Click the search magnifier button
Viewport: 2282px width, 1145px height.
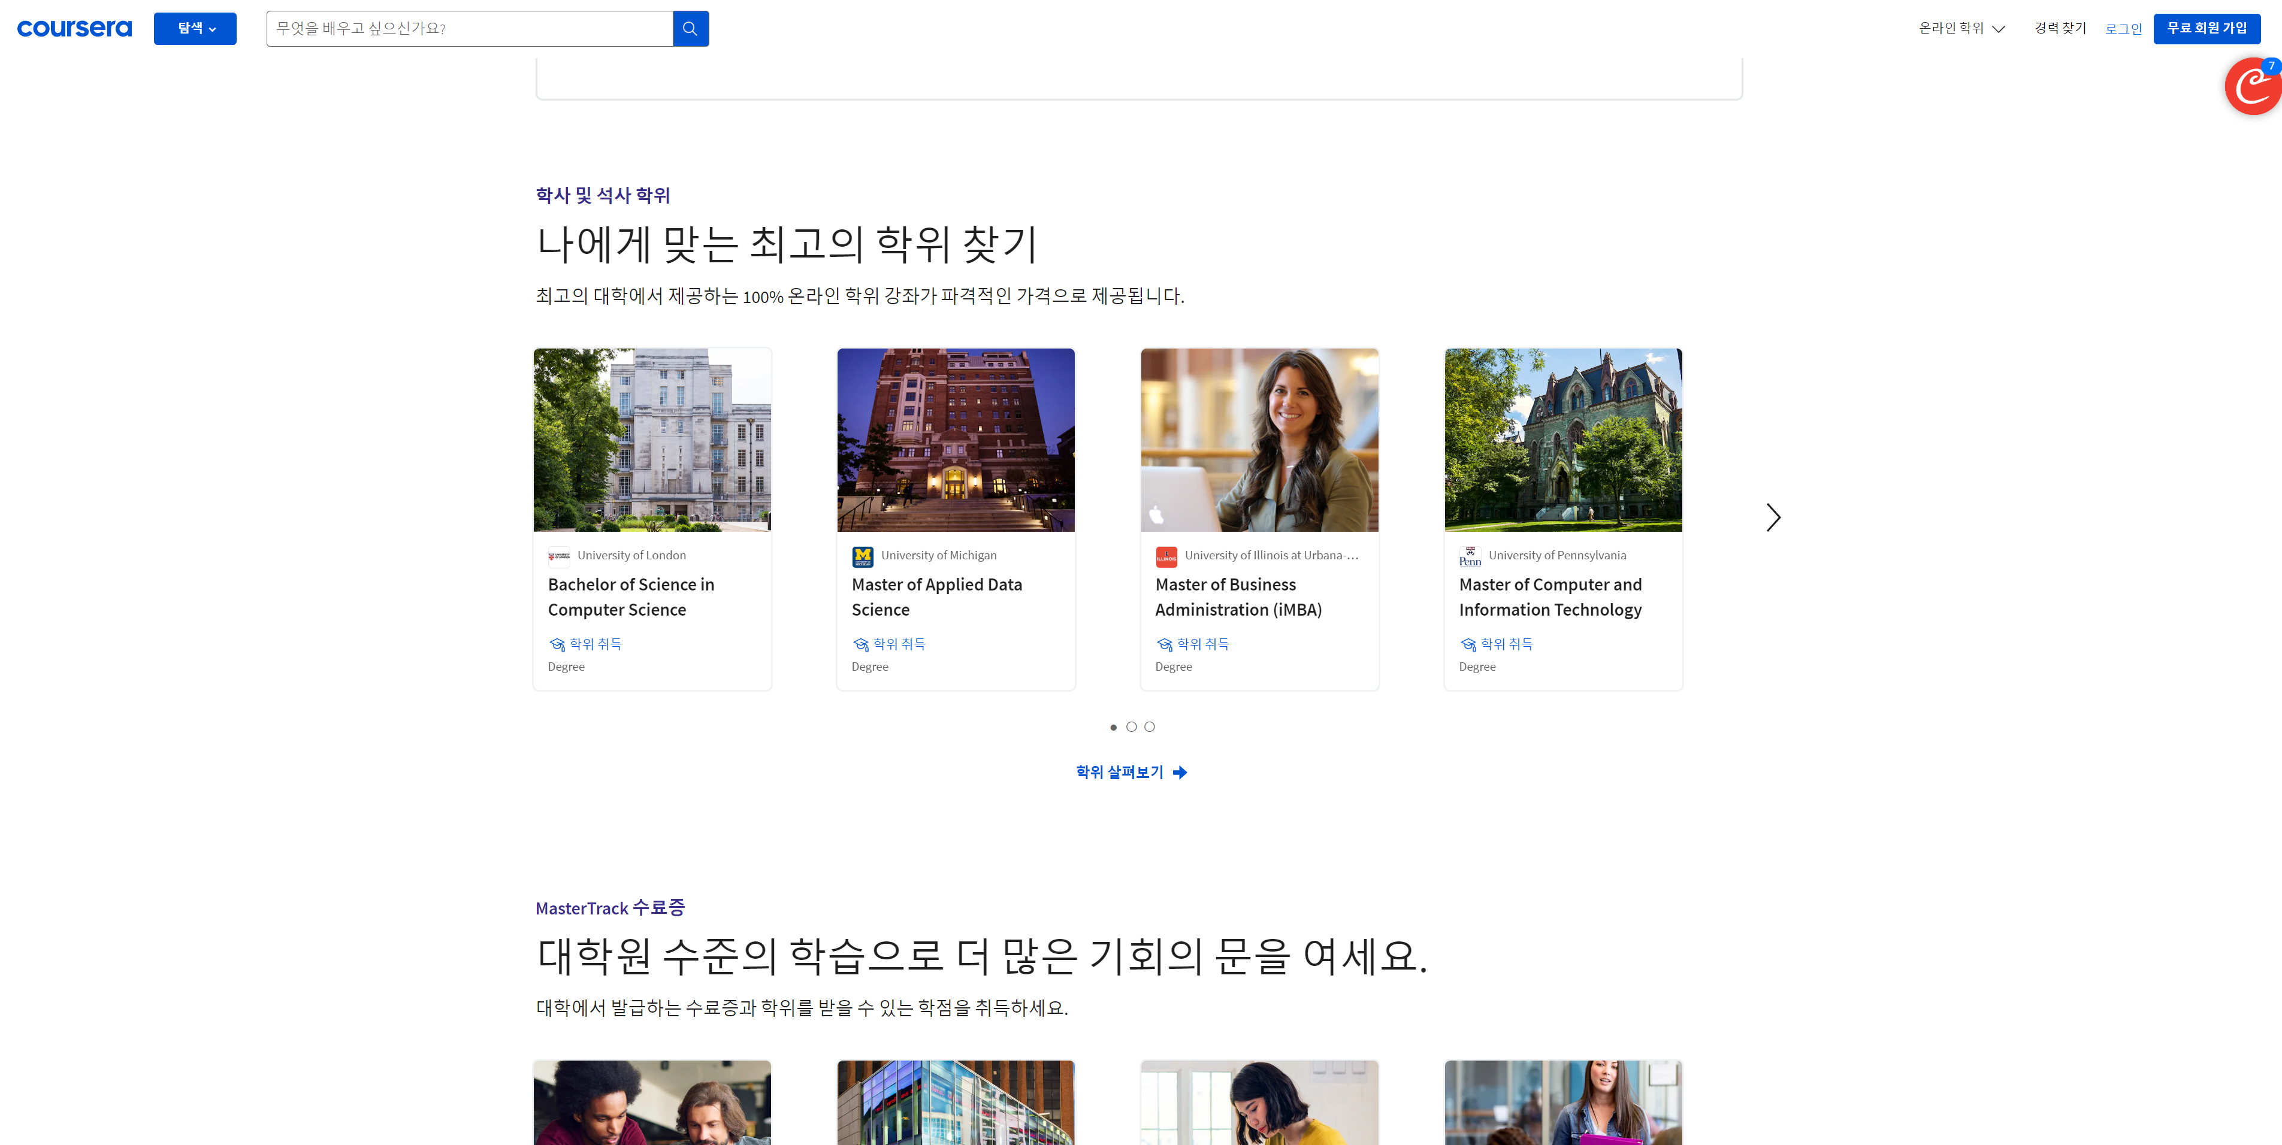click(x=690, y=28)
